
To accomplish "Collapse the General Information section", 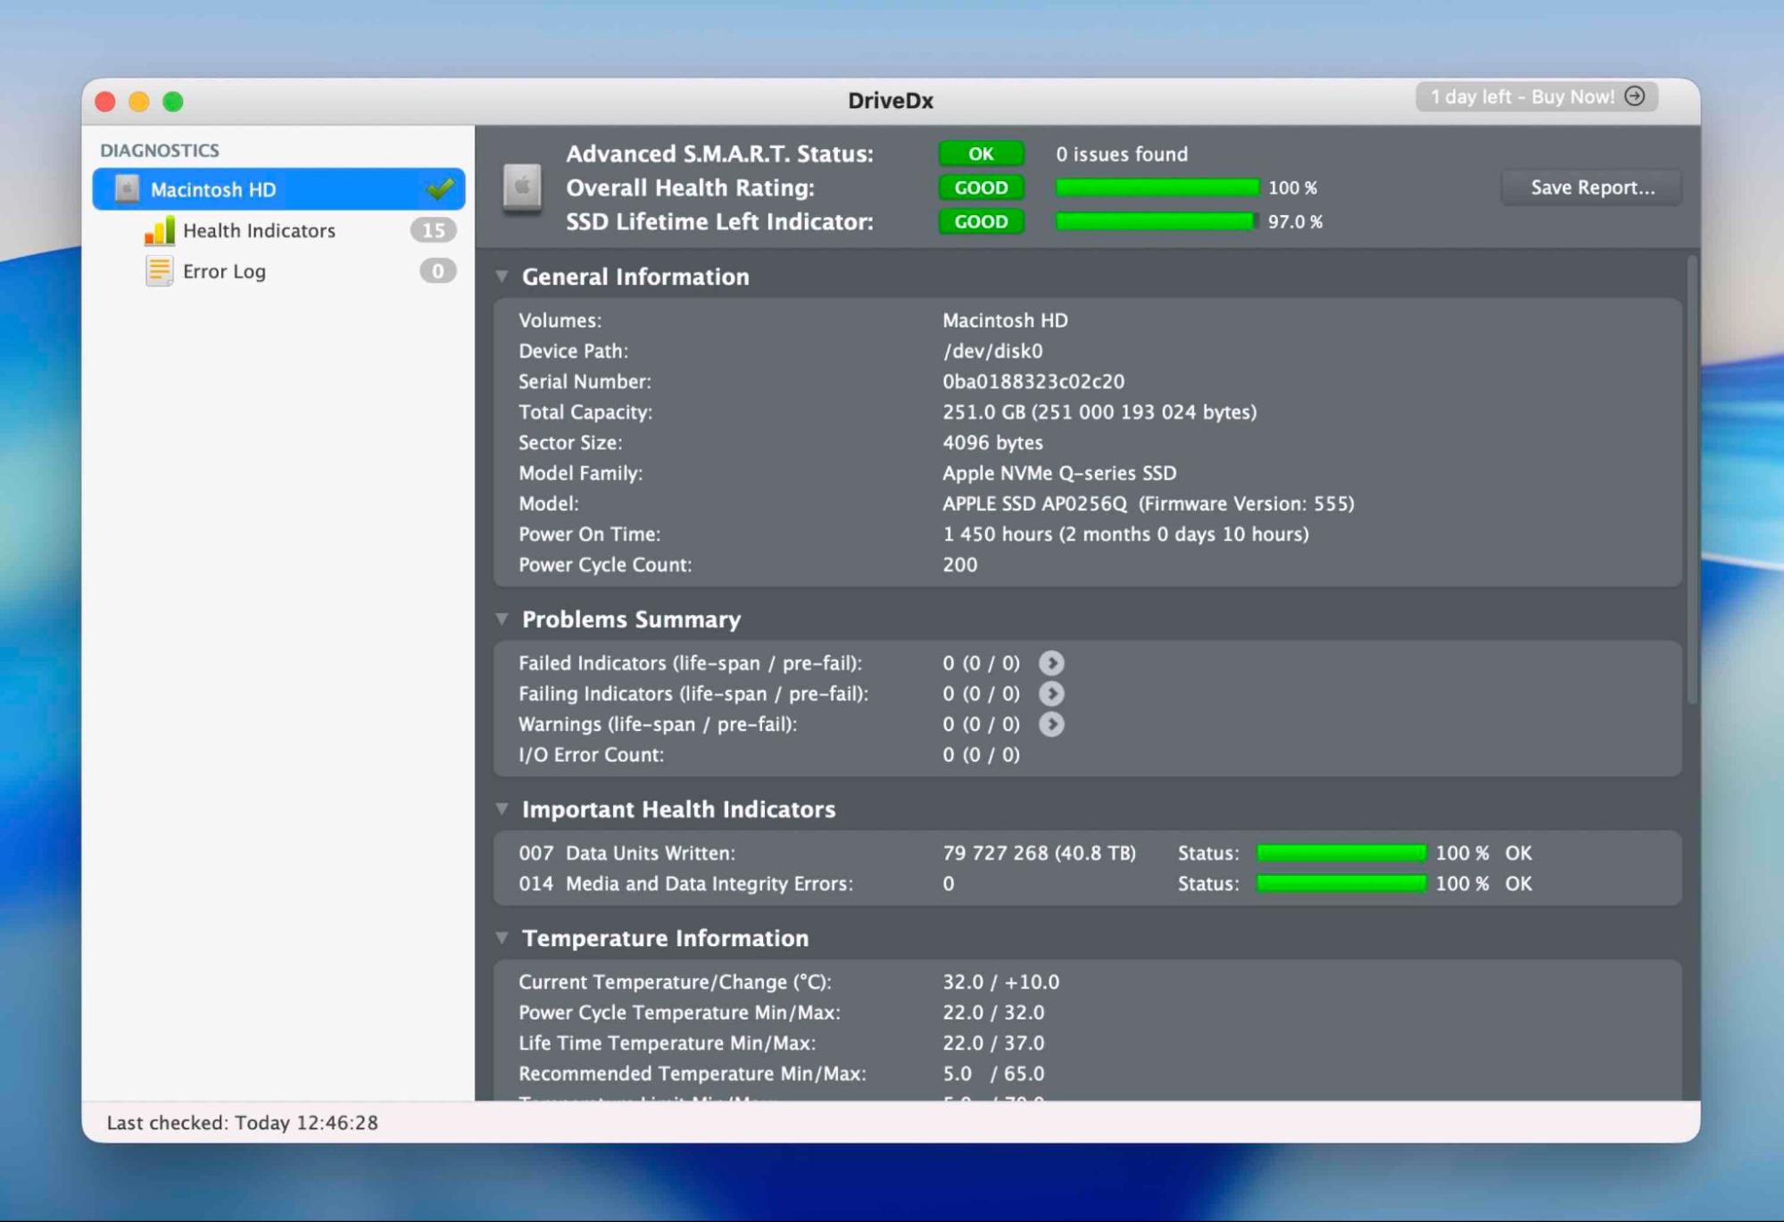I will pyautogui.click(x=502, y=277).
